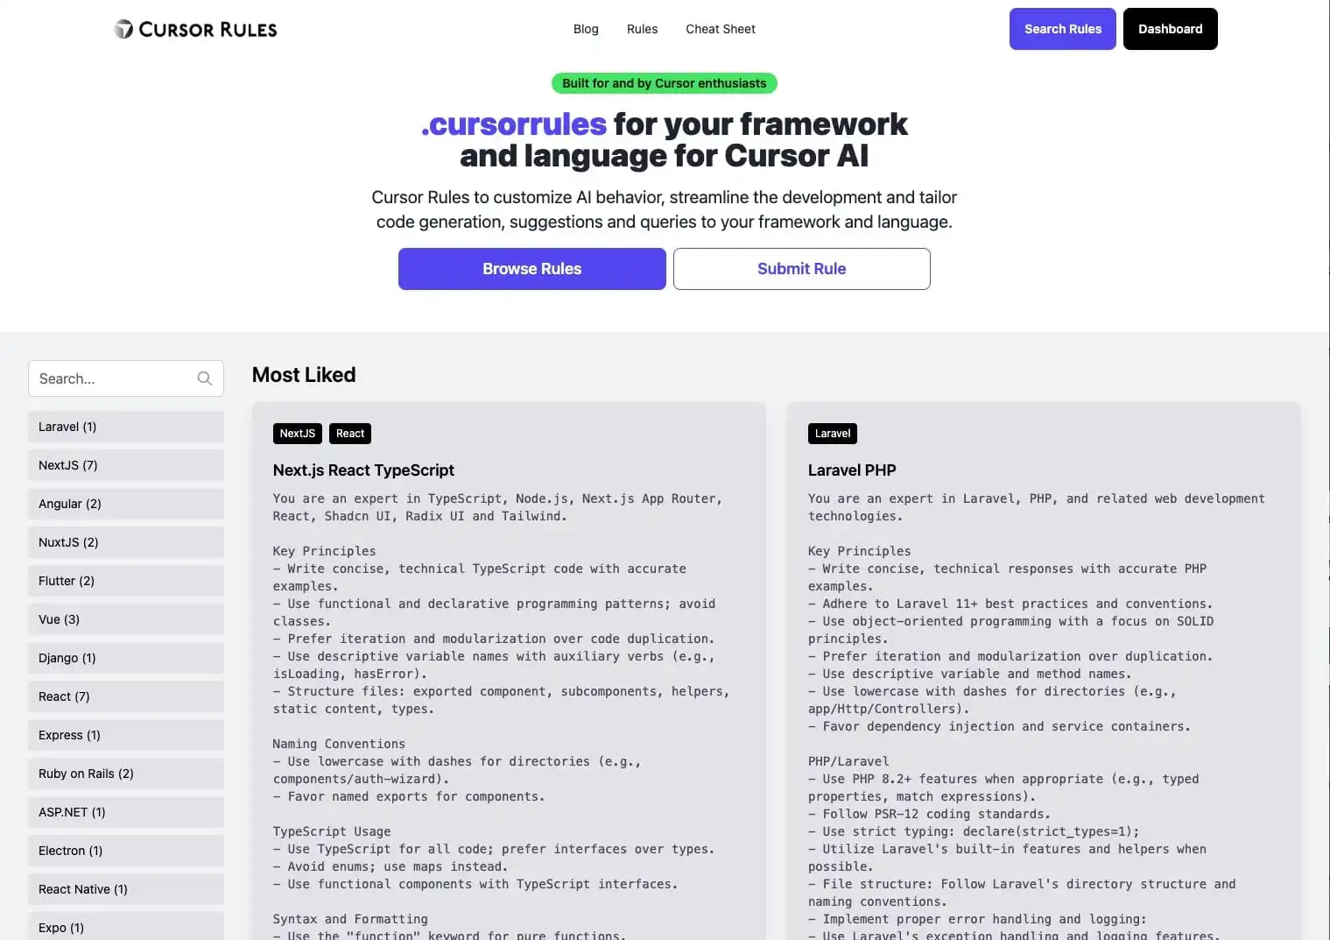The image size is (1330, 940).
Task: Click the 'Most Liked' heading
Action: click(304, 375)
